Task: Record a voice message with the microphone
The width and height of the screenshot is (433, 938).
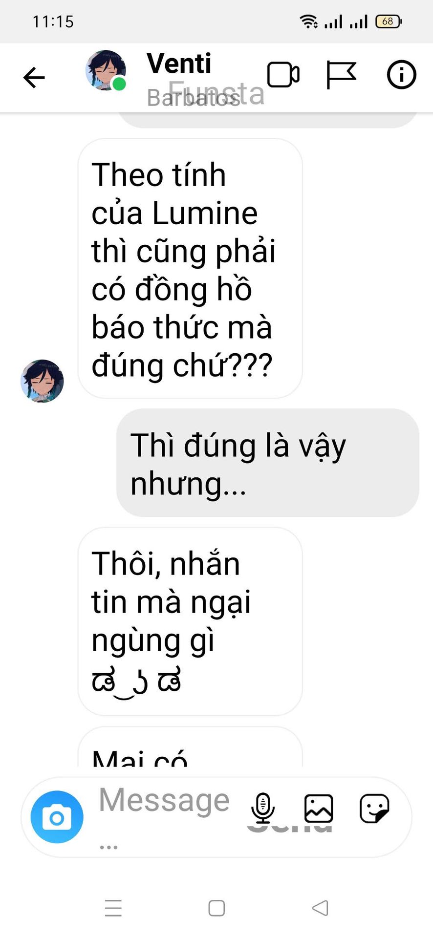Action: click(x=262, y=808)
